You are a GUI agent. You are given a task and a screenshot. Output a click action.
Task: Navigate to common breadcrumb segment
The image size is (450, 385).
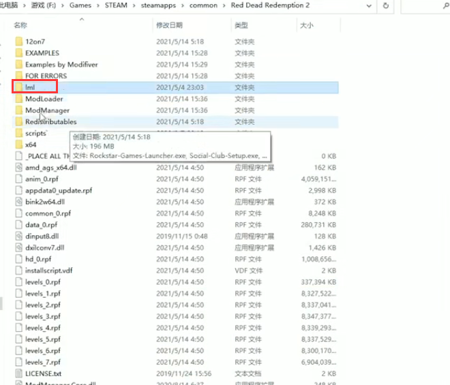tap(203, 5)
